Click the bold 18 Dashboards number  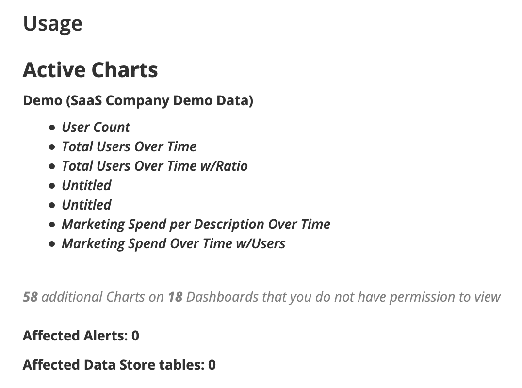point(175,297)
